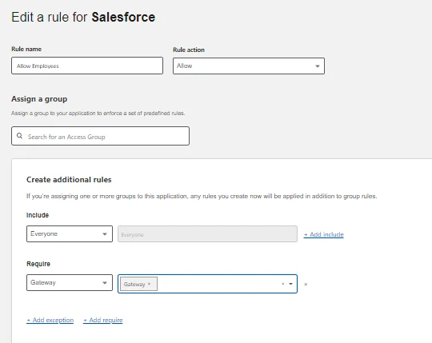Open the Rule action Allow dropdown
432x343 pixels.
coord(249,66)
